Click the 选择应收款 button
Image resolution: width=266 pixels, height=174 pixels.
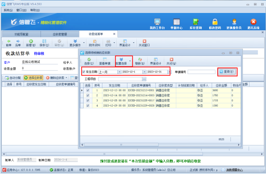[33, 78]
